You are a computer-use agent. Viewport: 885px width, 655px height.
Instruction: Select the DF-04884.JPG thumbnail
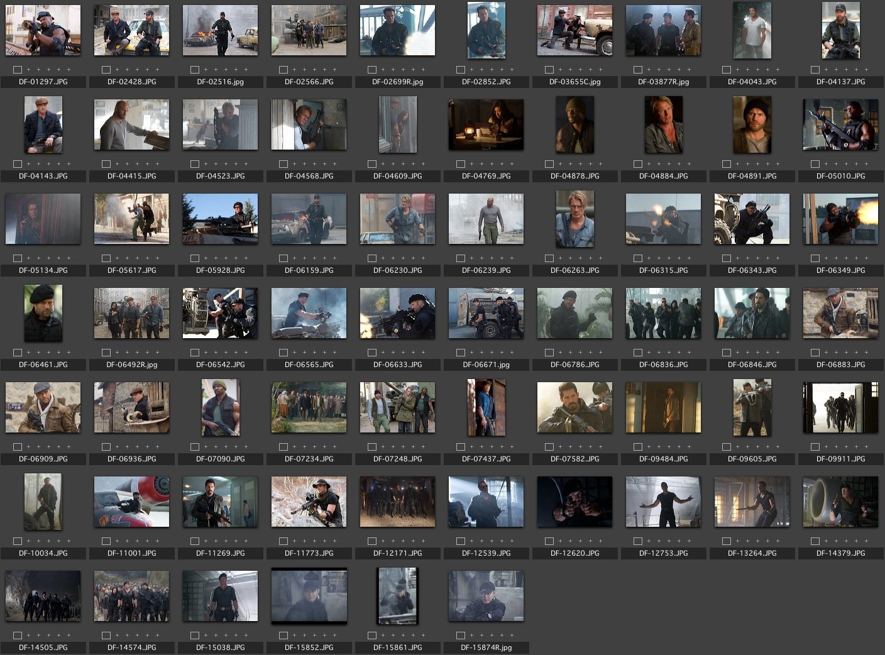pos(663,124)
